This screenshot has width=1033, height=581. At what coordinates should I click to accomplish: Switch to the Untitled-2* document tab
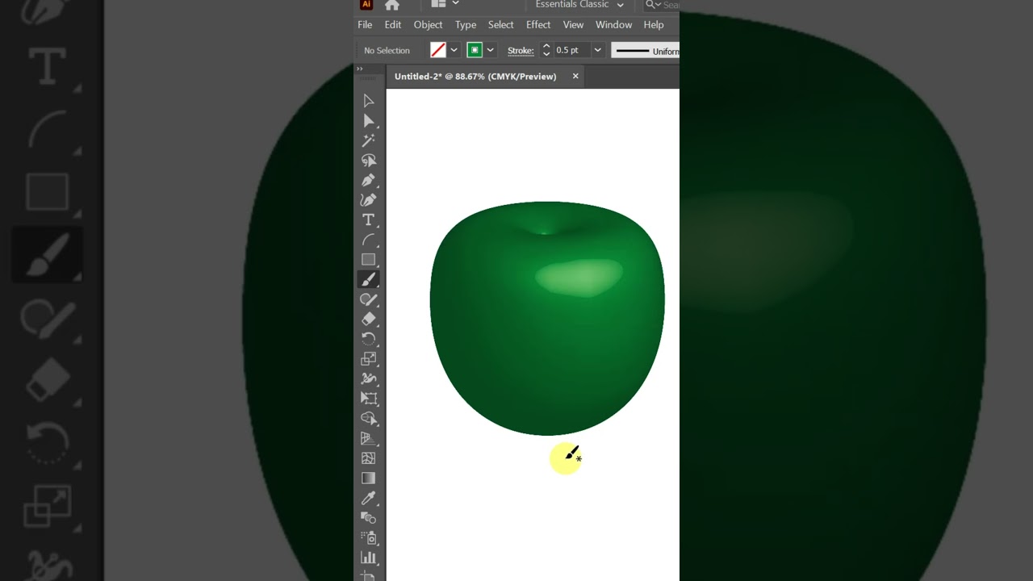pos(475,77)
